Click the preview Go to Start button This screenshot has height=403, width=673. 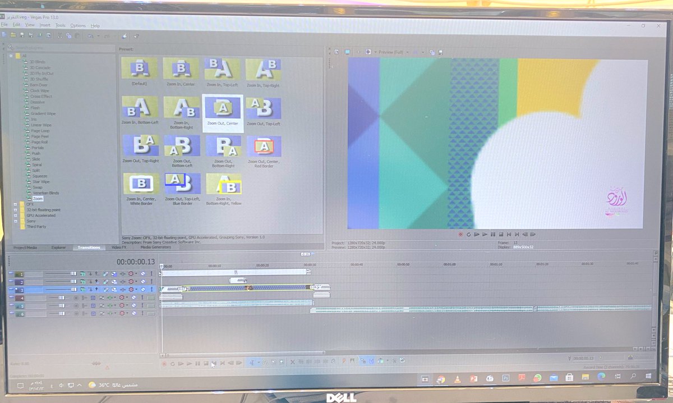[x=509, y=234]
